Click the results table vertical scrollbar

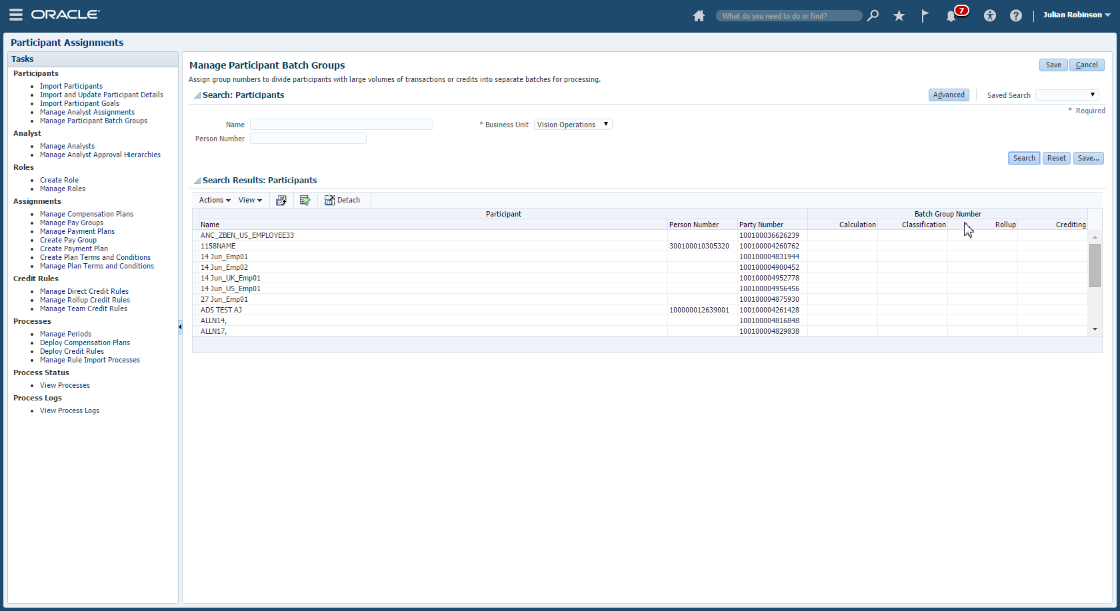(1095, 265)
